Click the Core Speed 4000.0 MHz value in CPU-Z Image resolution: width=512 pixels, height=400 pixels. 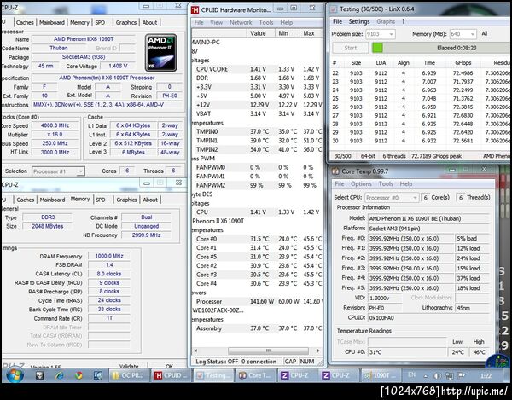point(55,125)
